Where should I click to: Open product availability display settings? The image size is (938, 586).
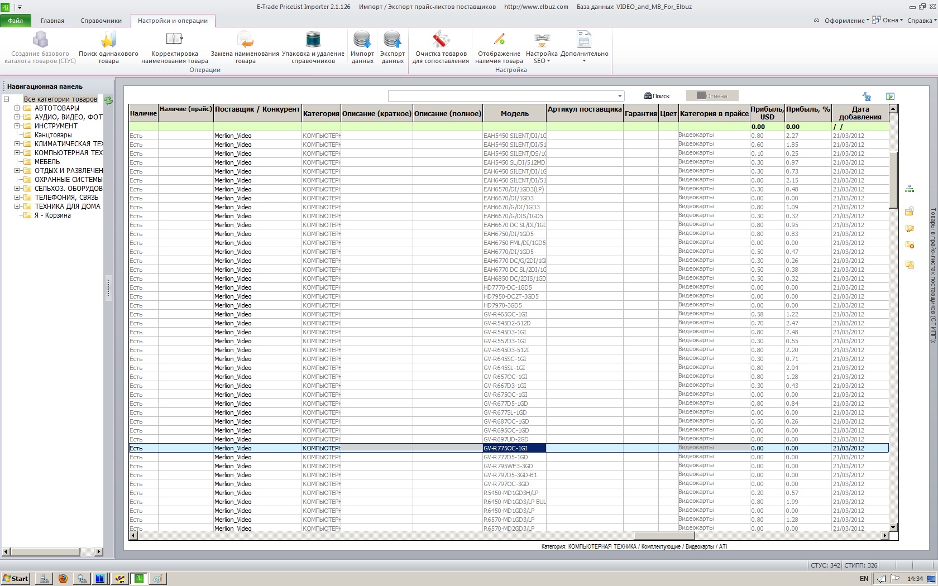coord(499,47)
